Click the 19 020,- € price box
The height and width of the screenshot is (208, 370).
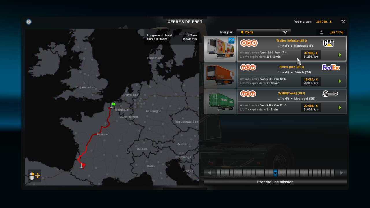311,81
